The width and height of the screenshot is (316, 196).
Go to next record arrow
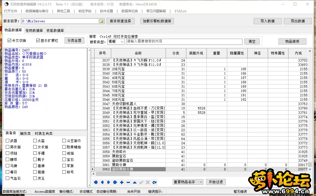click(x=109, y=182)
